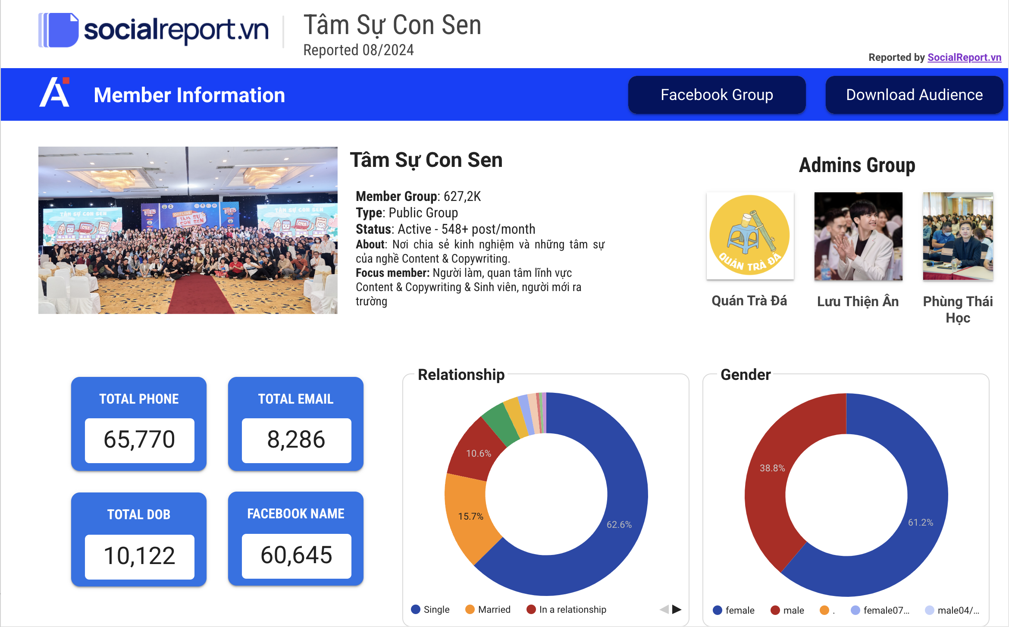
Task: Open the SocialReport.vn link
Action: click(964, 57)
